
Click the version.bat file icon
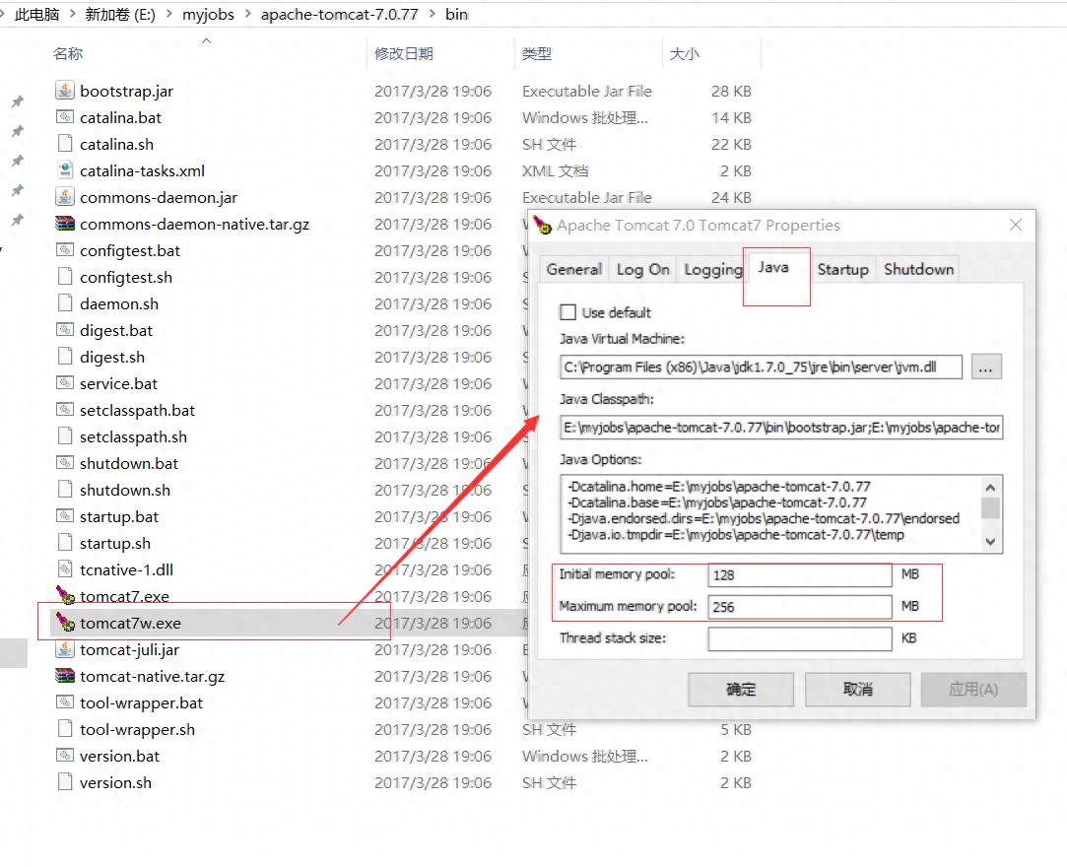pyautogui.click(x=65, y=756)
